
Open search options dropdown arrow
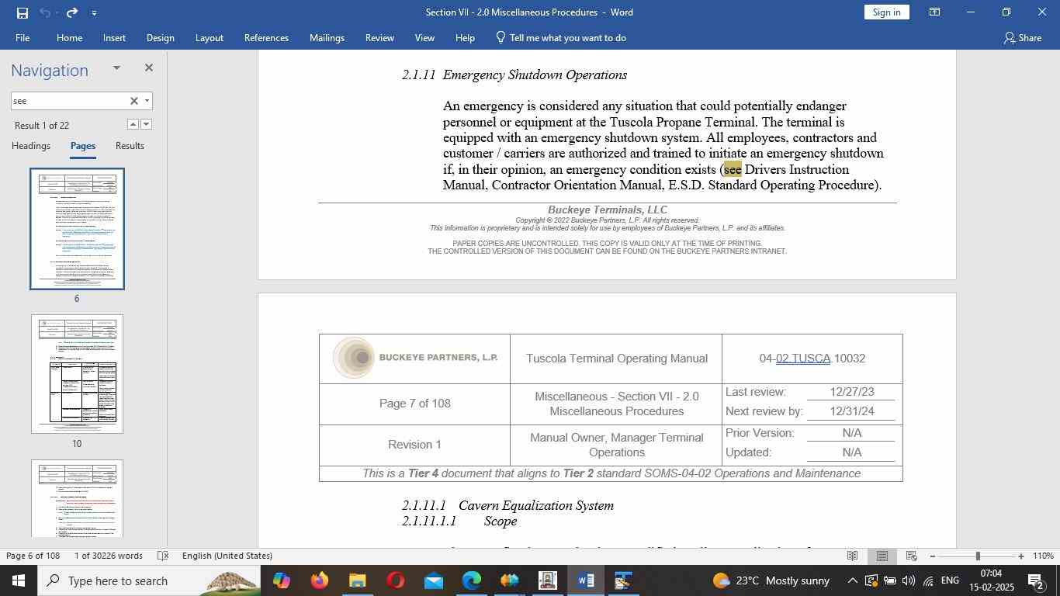147,101
